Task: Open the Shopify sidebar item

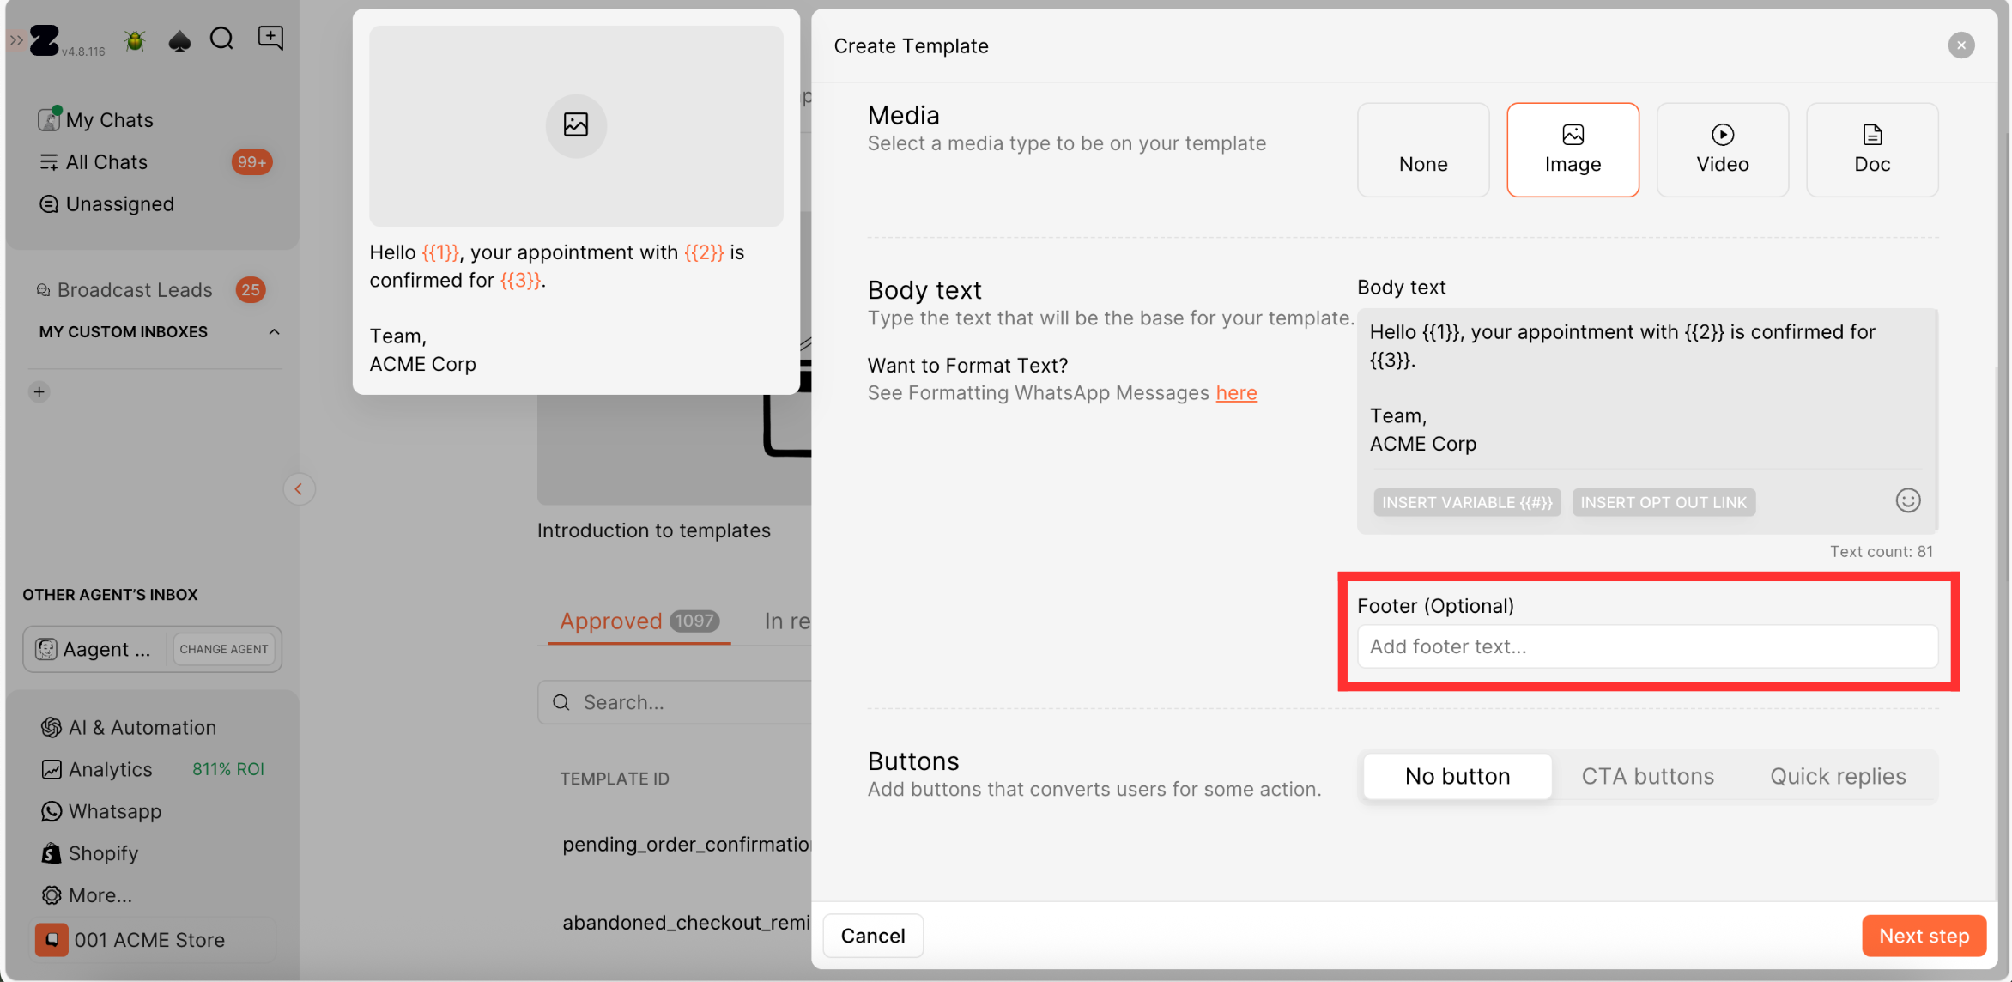Action: pos(103,853)
